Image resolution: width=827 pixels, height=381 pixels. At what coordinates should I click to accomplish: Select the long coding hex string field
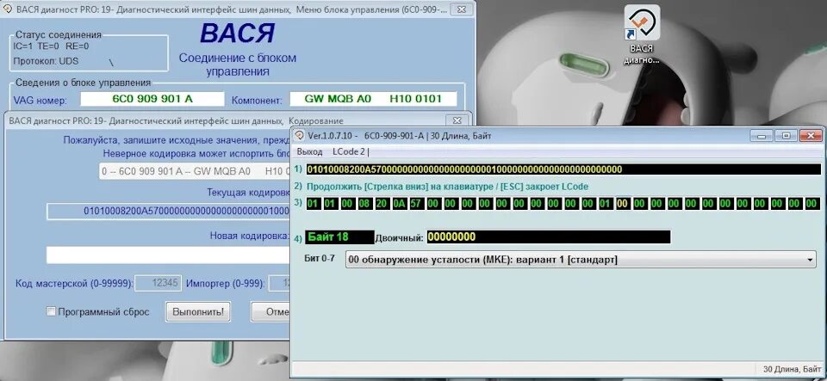tap(563, 169)
